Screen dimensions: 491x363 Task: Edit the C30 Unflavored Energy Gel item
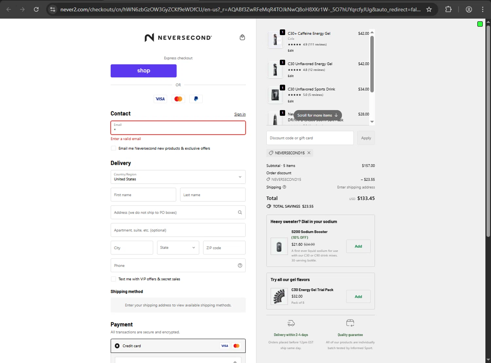point(291,76)
